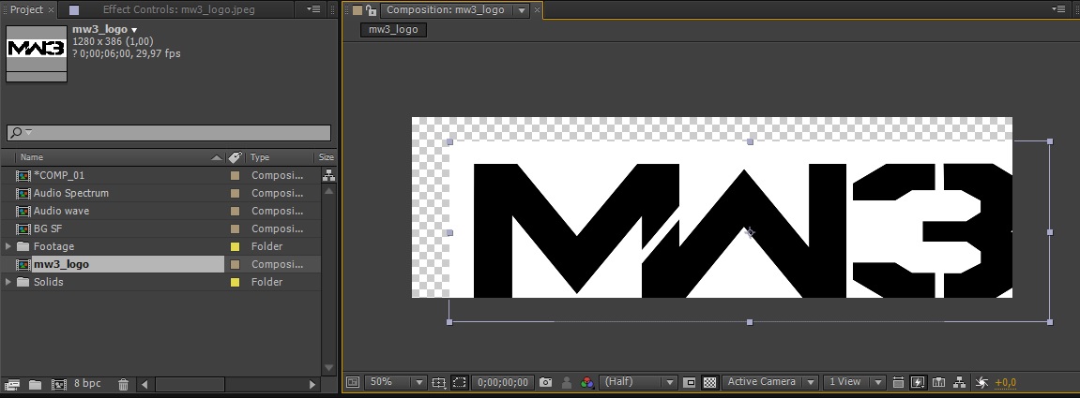Image resolution: width=1080 pixels, height=398 pixels.
Task: Open the mw3_logo name dropdown arrow in preview
Action: 134,30
